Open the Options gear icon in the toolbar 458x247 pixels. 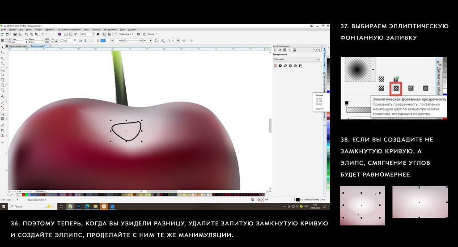[138, 34]
